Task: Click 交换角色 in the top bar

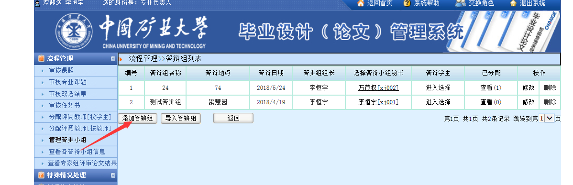Action: pos(481,3)
